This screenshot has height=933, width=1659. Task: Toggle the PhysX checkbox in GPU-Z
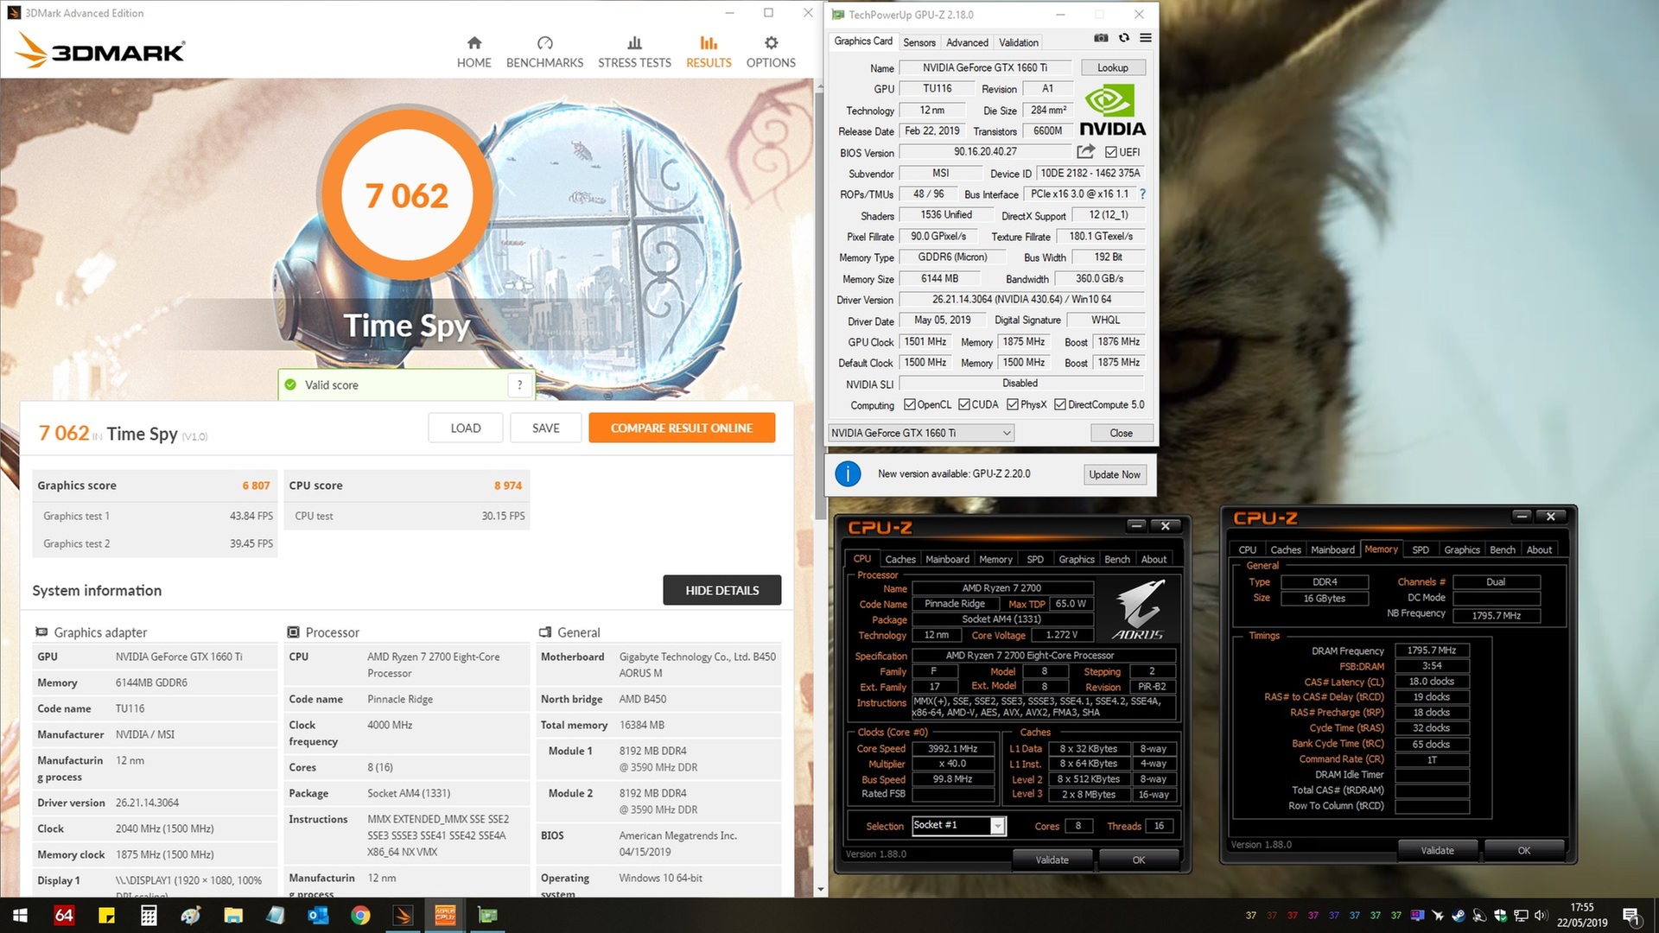[1012, 404]
